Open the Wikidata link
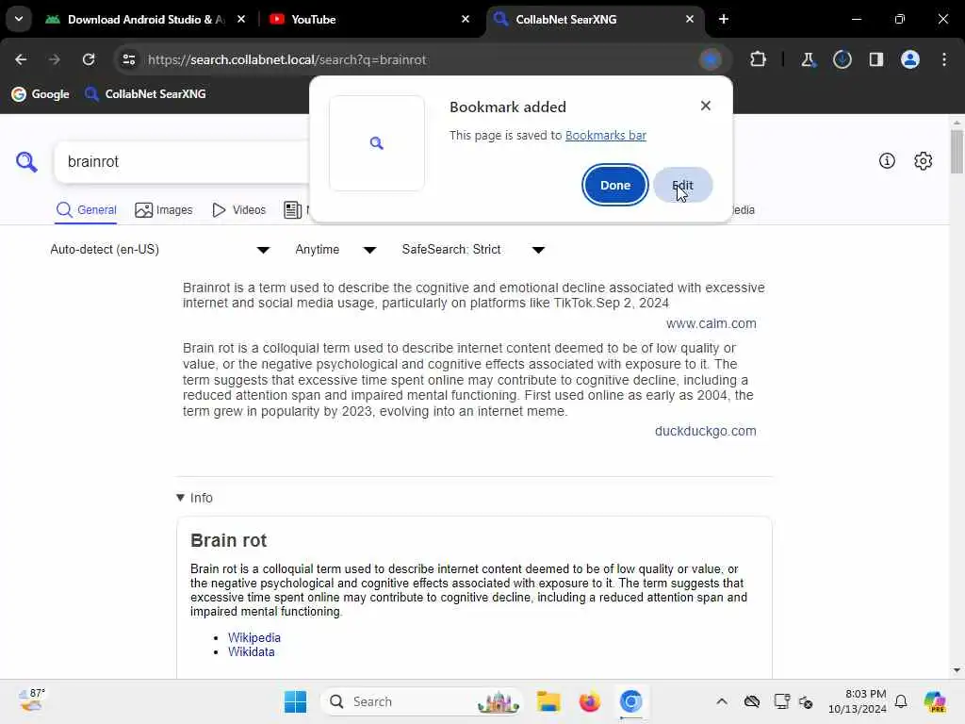This screenshot has height=724, width=965. [251, 652]
